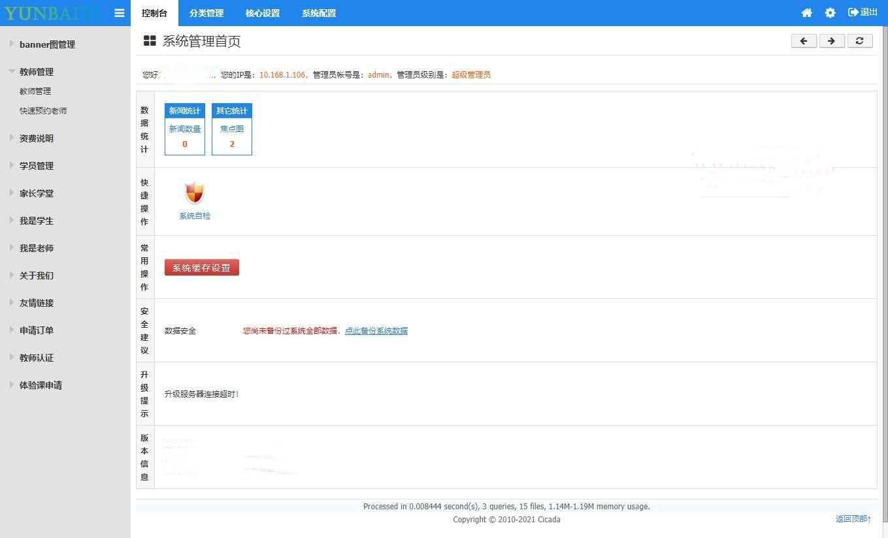Expand the 申请订单 sidebar section

pos(37,330)
